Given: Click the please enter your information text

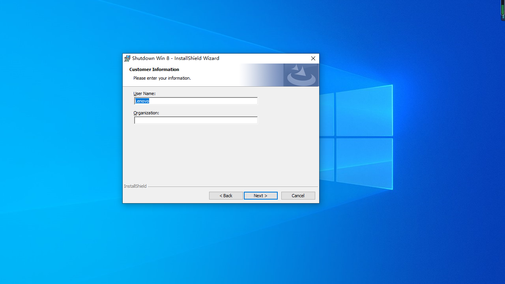Looking at the screenshot, I should pyautogui.click(x=162, y=78).
